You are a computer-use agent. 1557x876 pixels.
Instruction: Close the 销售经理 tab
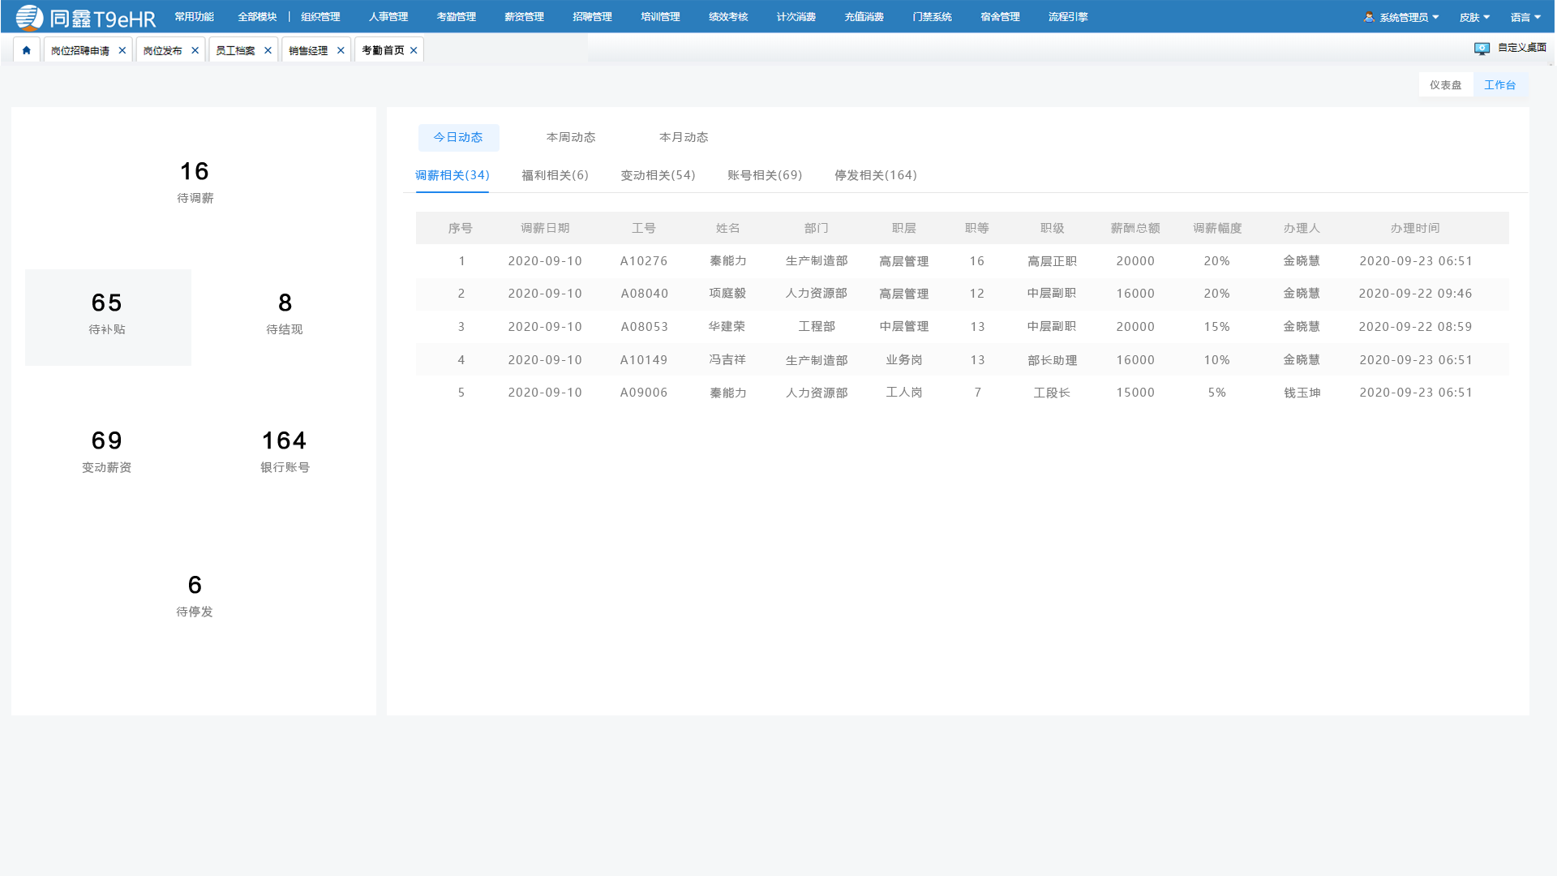[x=341, y=50]
